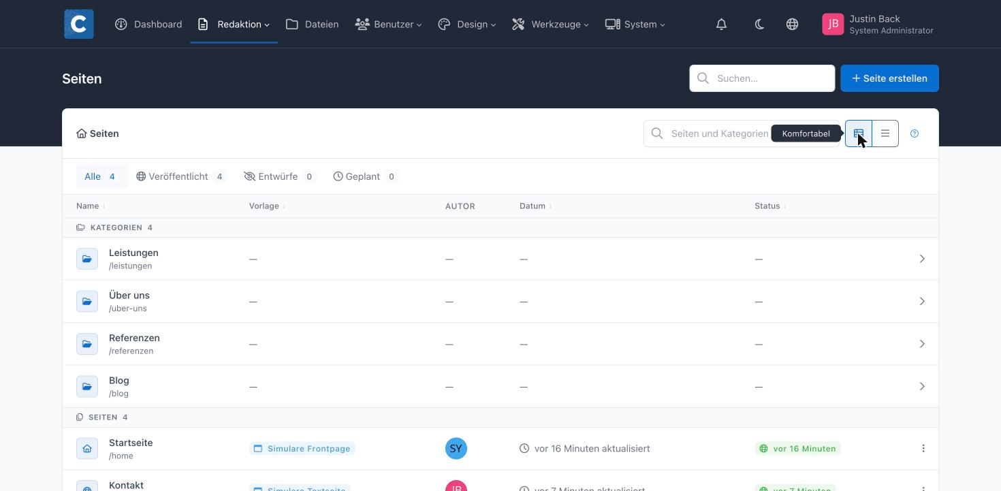Click the Seite erstellen button
The width and height of the screenshot is (1001, 491).
tap(889, 78)
